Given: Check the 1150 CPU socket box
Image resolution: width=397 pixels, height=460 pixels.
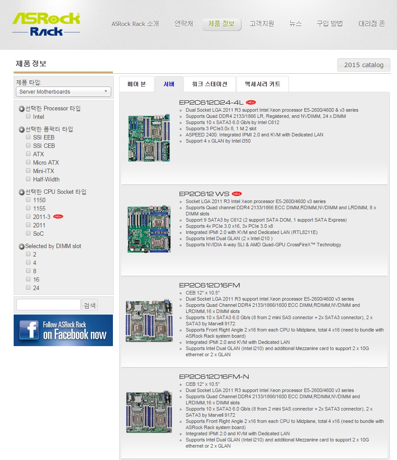Looking at the screenshot, I should [x=28, y=200].
